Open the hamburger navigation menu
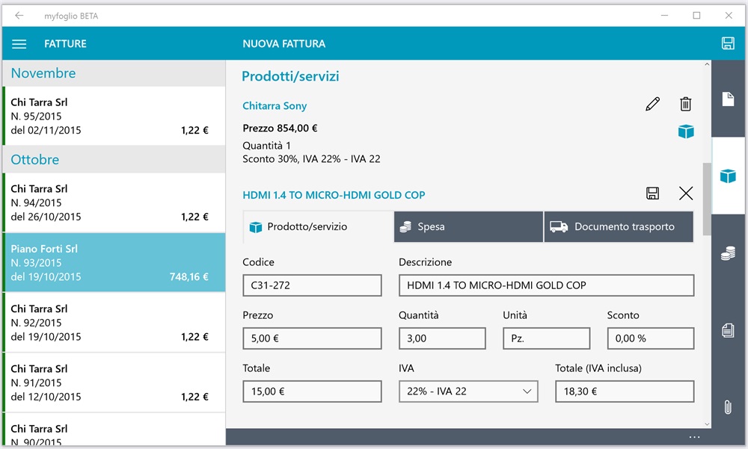Screen dimensions: 748x449 [19, 44]
